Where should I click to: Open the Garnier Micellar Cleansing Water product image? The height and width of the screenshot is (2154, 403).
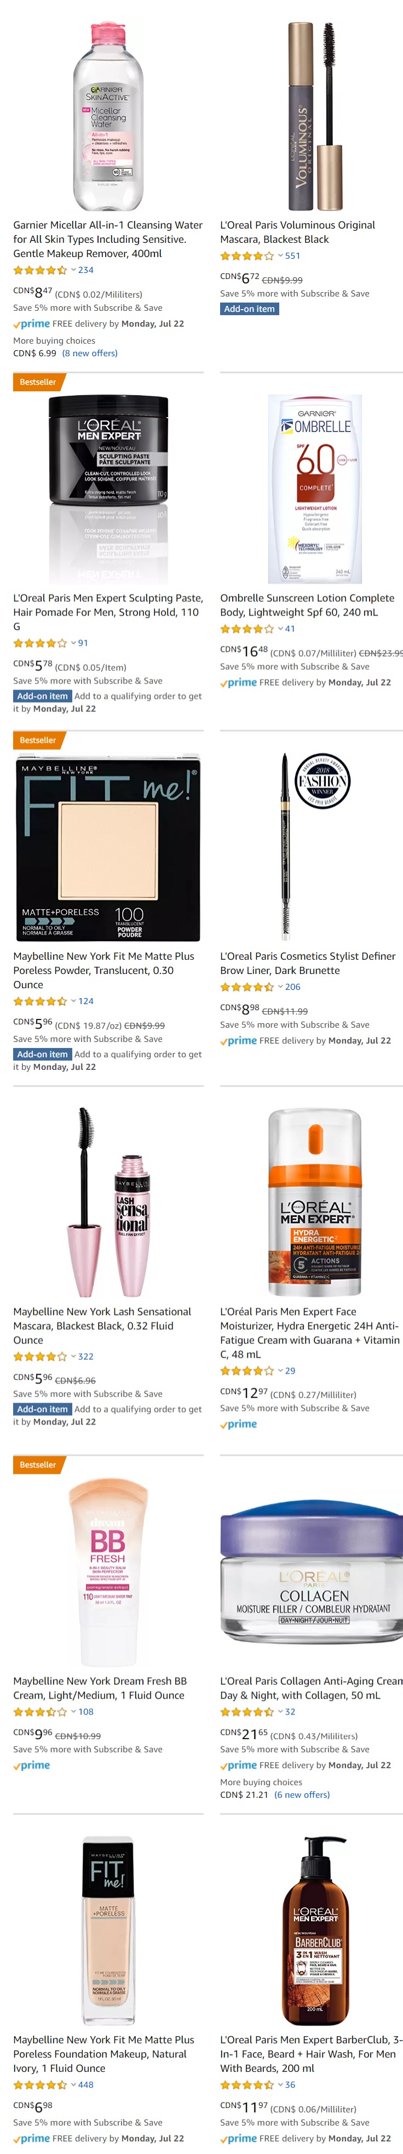click(108, 116)
